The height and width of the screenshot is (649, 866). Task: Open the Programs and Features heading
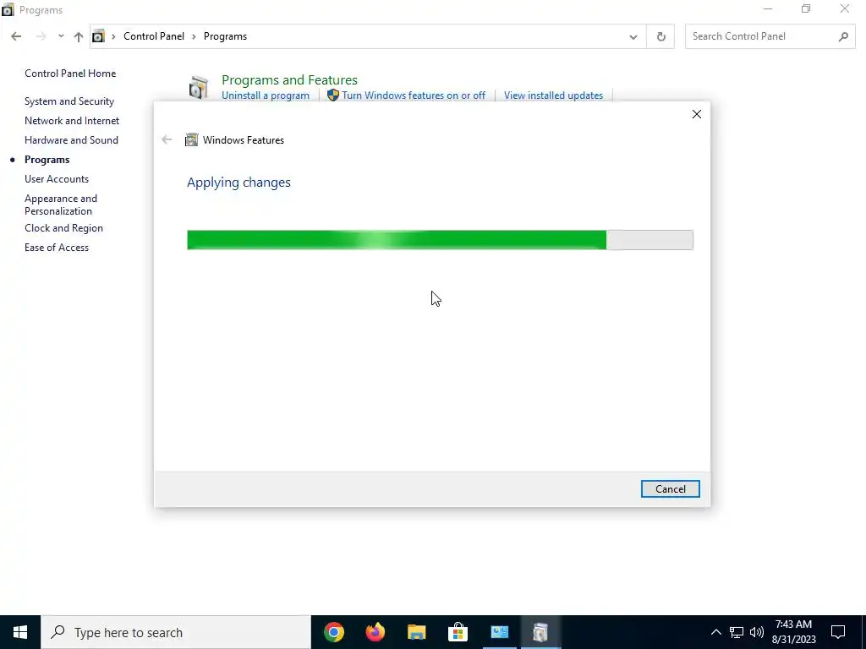(289, 80)
